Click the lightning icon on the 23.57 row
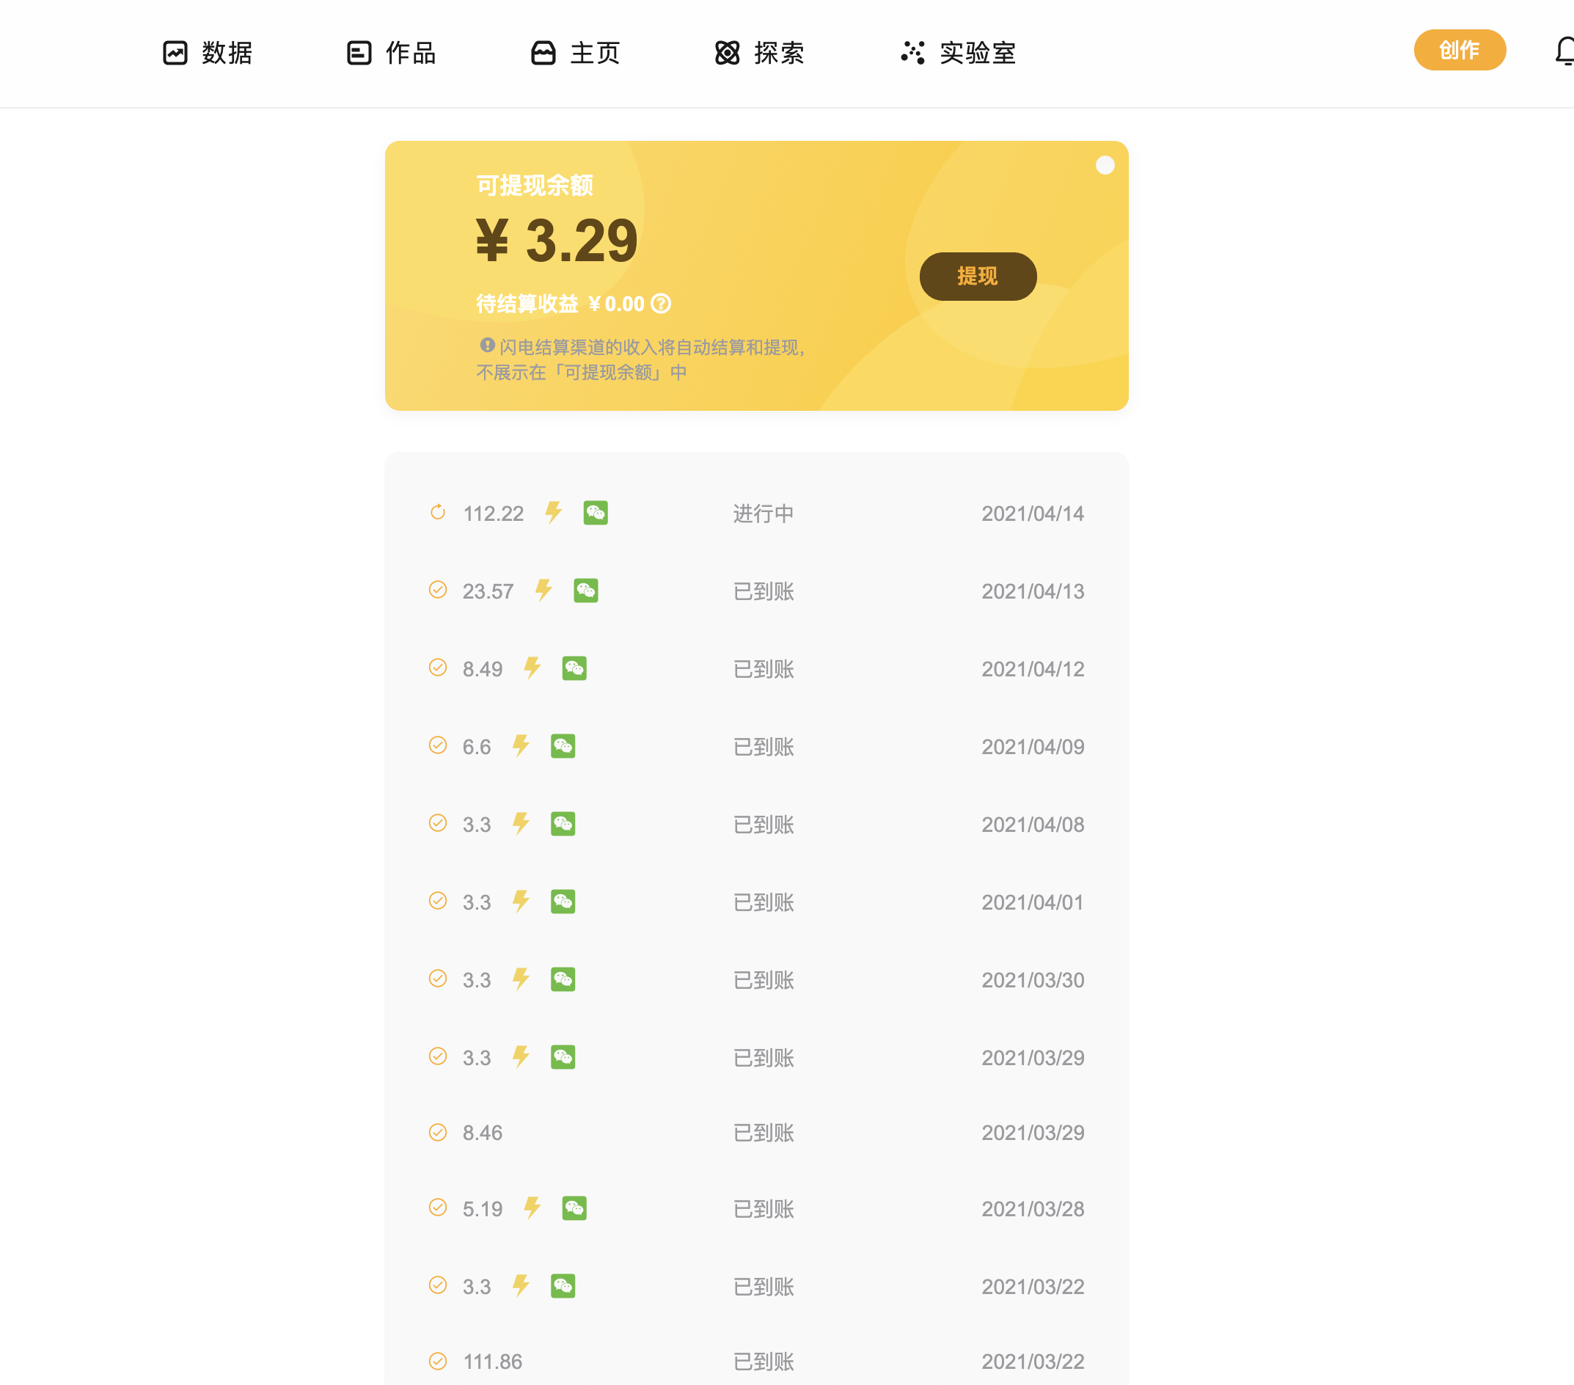This screenshot has width=1574, height=1385. coord(543,591)
